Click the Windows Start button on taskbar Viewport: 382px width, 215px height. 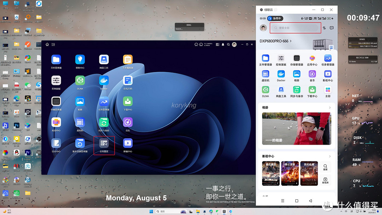pyautogui.click(x=151, y=211)
